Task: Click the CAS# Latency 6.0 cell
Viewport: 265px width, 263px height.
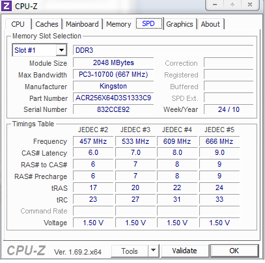Action: [93, 152]
